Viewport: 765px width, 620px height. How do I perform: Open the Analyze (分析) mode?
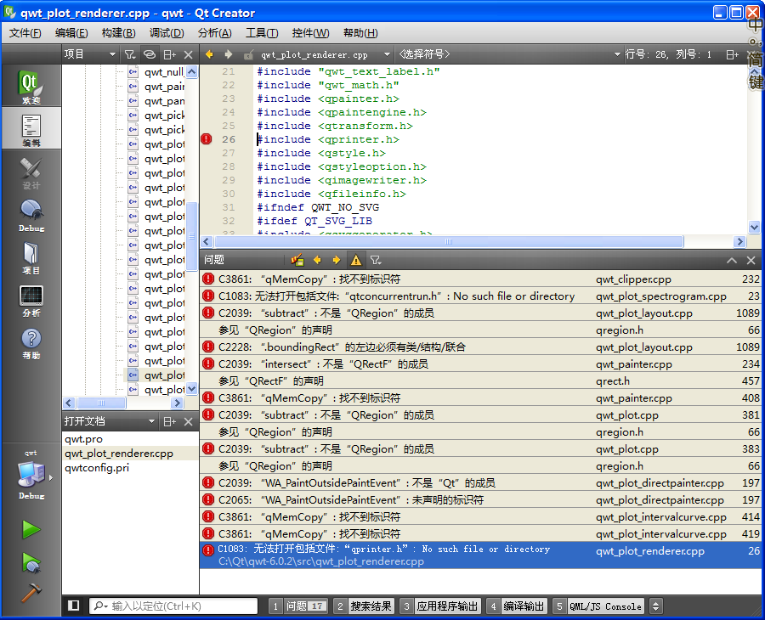coord(31,301)
